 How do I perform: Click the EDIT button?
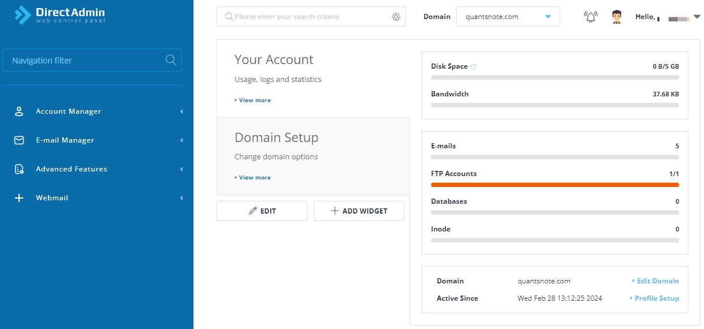262,211
